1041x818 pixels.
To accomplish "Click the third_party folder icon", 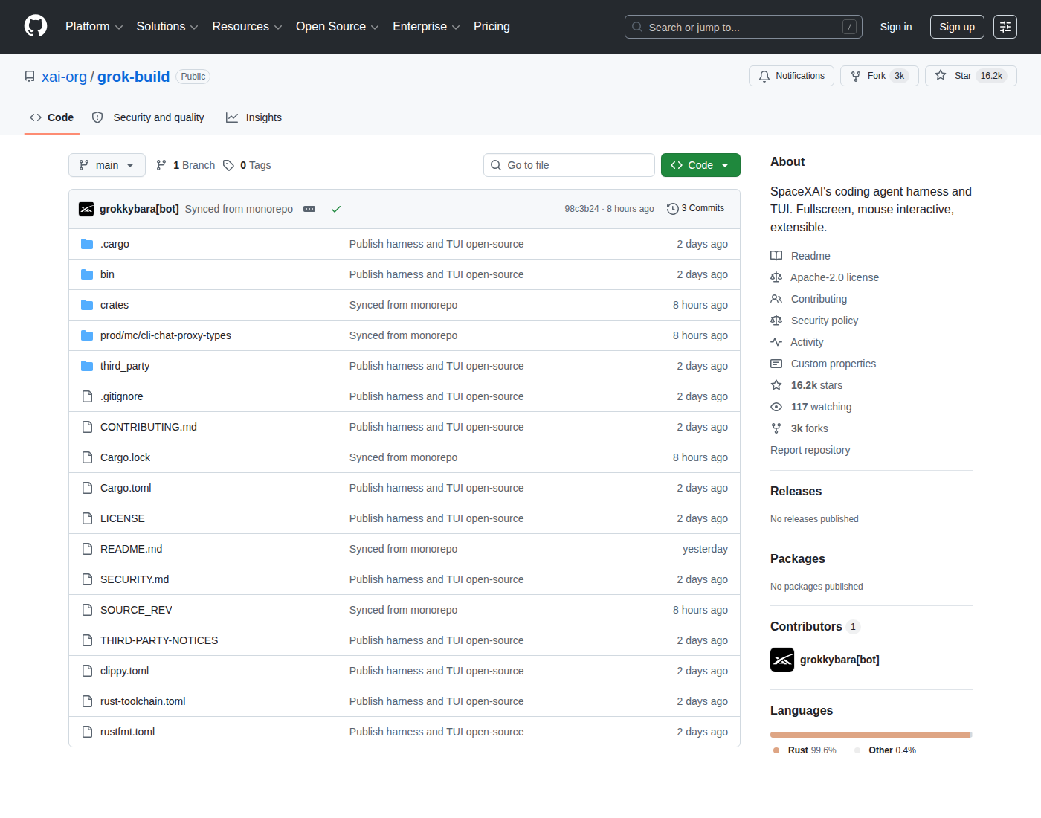I will pos(87,366).
